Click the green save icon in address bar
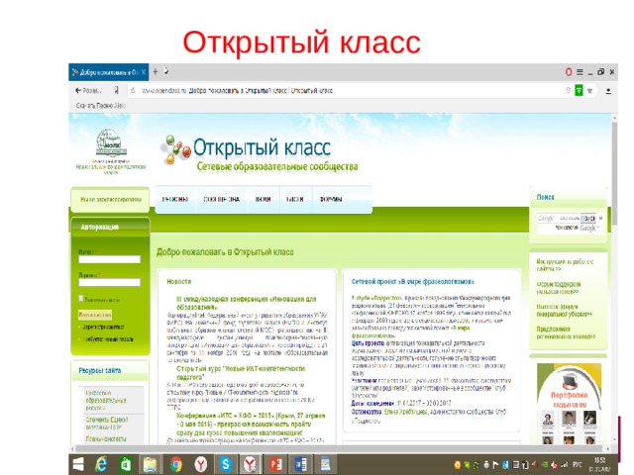Viewport: 634px width, 475px height. [x=579, y=90]
